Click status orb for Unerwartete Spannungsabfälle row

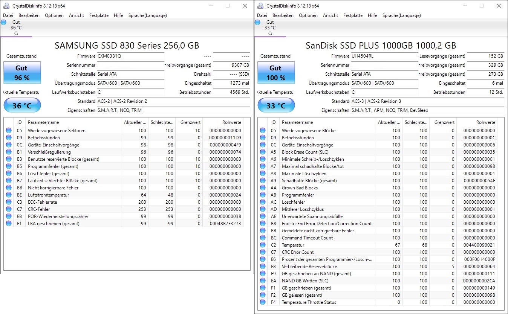pos(263,216)
